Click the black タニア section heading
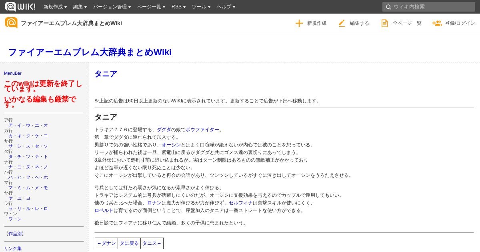 (x=106, y=117)
